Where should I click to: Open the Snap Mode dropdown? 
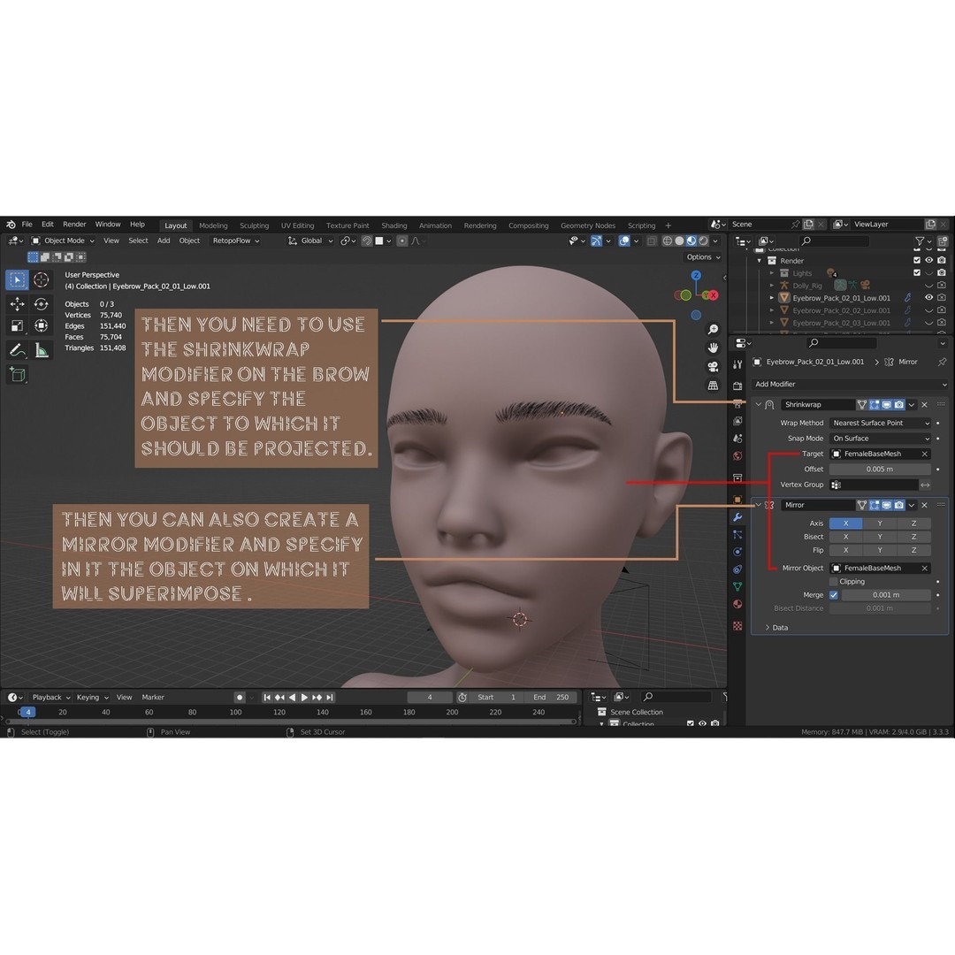880,439
